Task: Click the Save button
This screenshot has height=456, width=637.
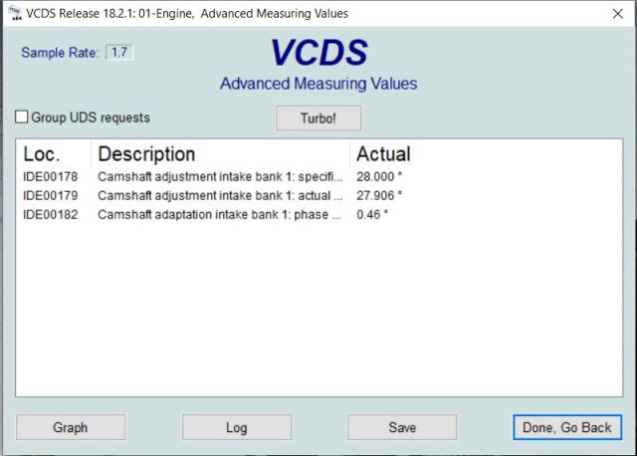Action: (x=402, y=427)
